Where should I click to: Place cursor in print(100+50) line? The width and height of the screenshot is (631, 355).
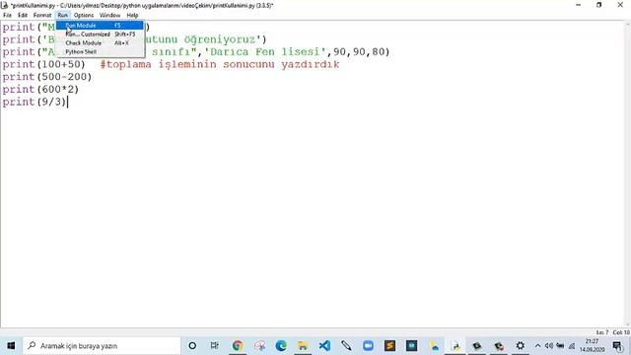coord(43,64)
